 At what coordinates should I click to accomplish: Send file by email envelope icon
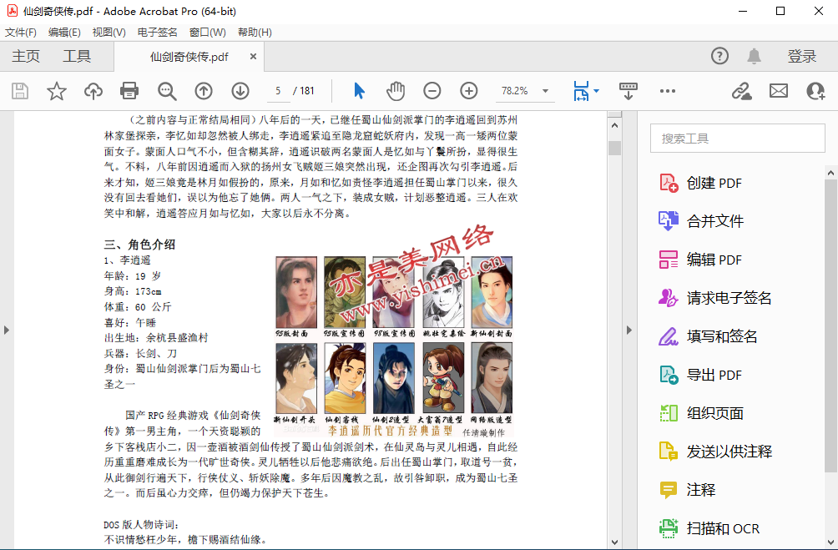pos(779,91)
